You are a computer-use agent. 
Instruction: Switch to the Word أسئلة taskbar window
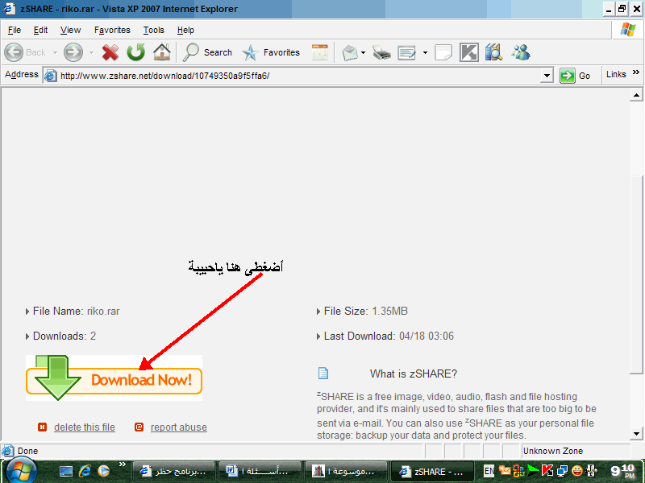[x=260, y=472]
